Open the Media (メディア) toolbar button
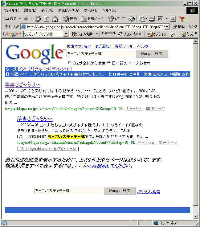Screen dimensions: 200x227 pos(116,18)
